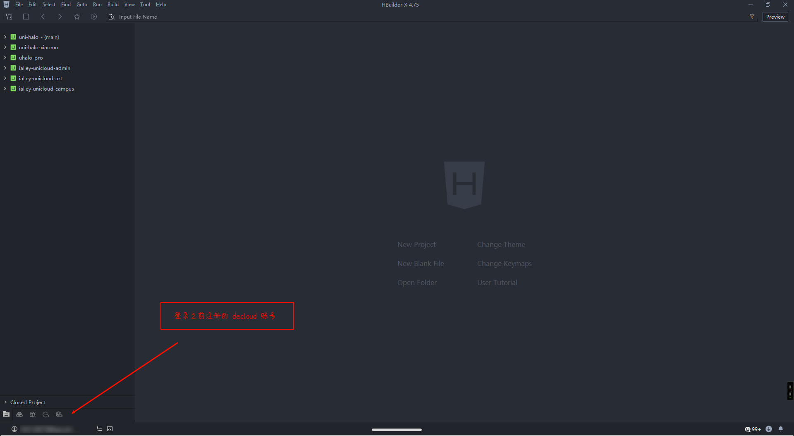Click the download update icon
Image resolution: width=794 pixels, height=436 pixels.
[769, 429]
